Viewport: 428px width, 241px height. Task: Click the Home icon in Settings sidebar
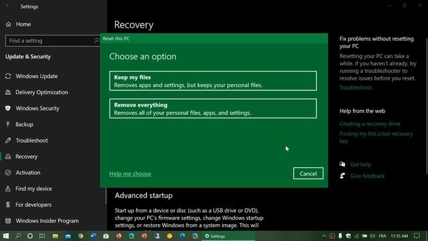pos(8,24)
